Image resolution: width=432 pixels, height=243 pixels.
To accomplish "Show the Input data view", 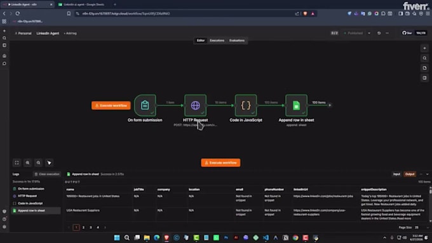I will tap(396, 174).
